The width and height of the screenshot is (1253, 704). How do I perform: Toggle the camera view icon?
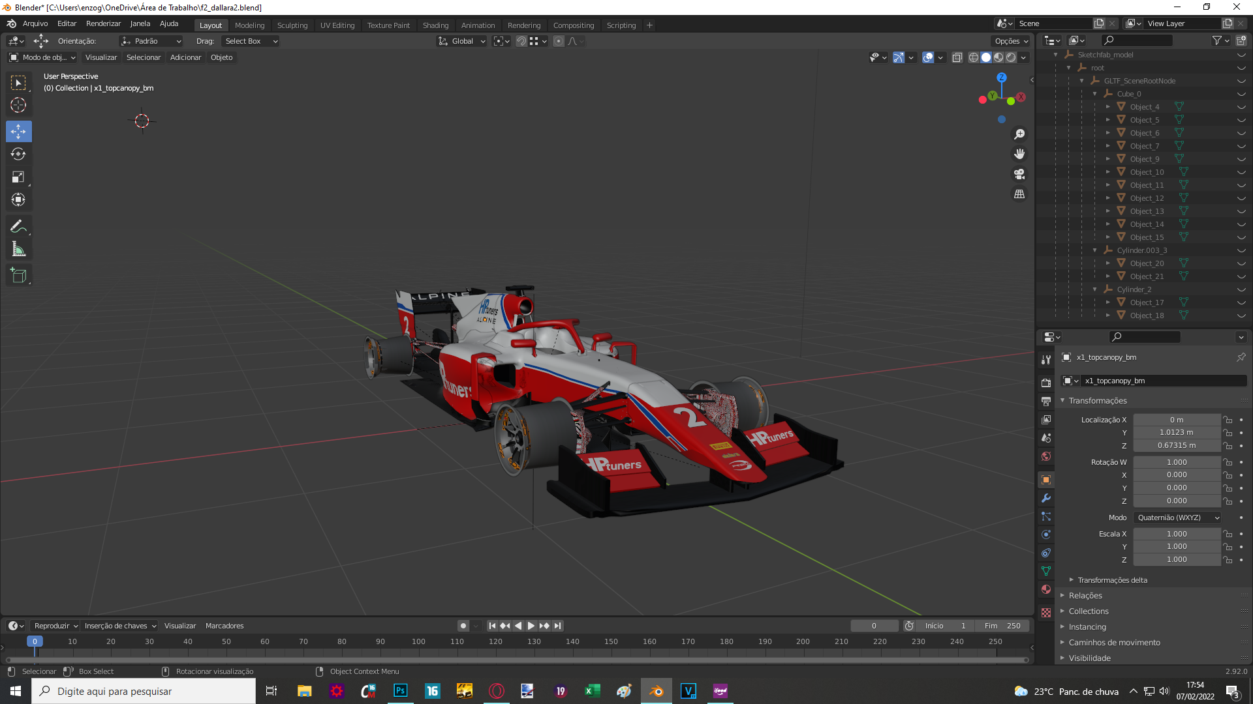[1019, 174]
